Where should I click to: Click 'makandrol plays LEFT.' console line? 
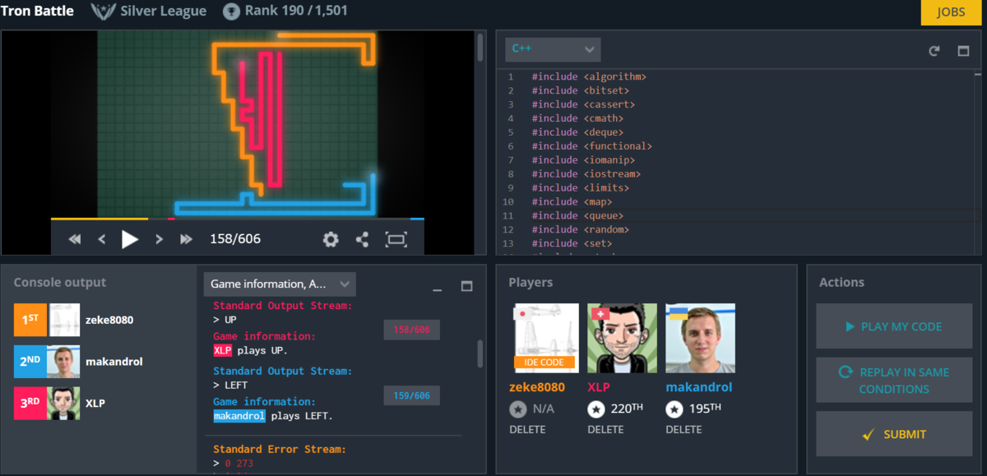click(x=273, y=416)
